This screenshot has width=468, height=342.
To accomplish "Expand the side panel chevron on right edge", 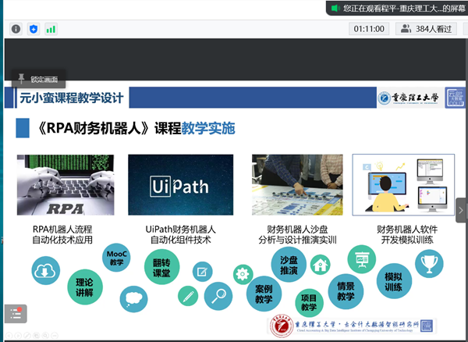I will 461,210.
